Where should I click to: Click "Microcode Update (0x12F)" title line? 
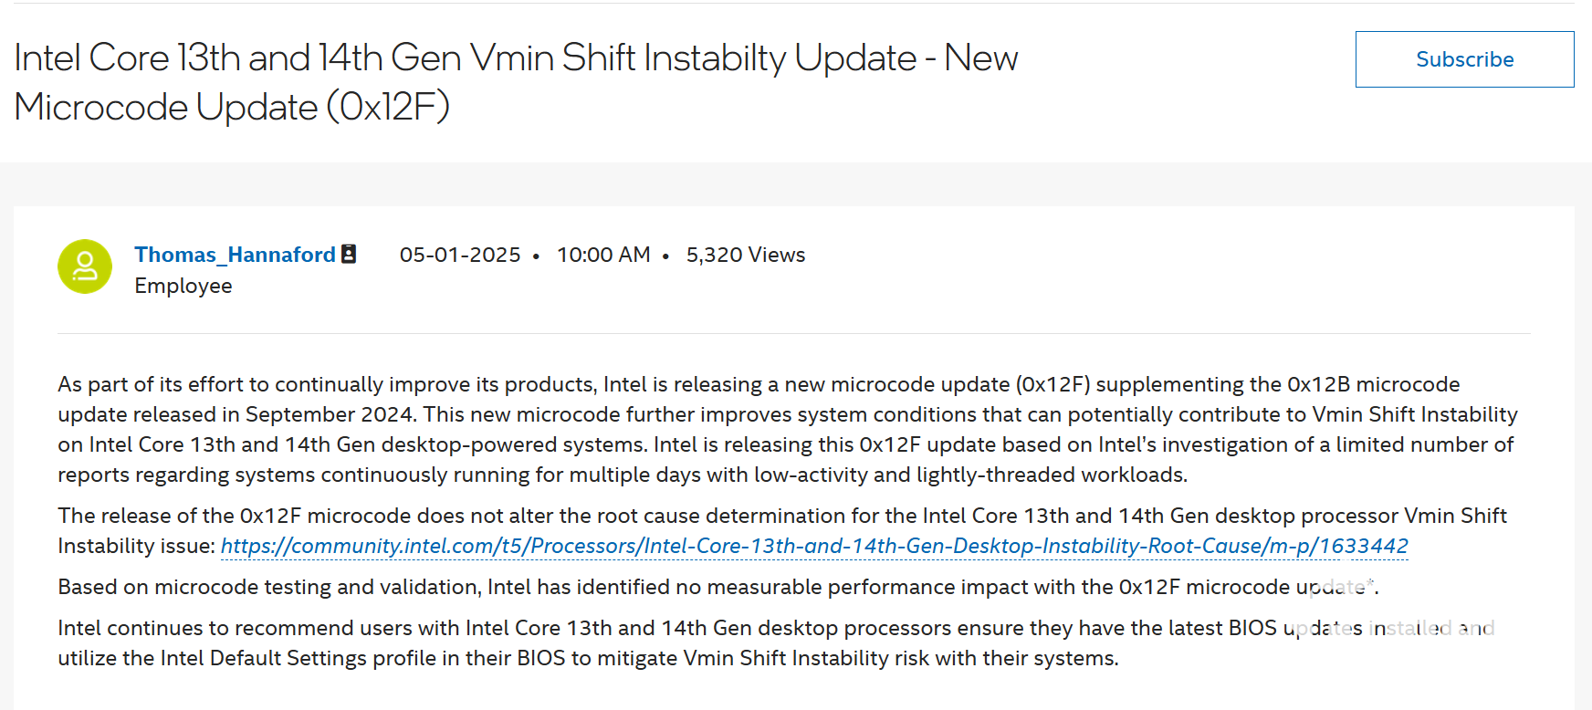point(232,107)
